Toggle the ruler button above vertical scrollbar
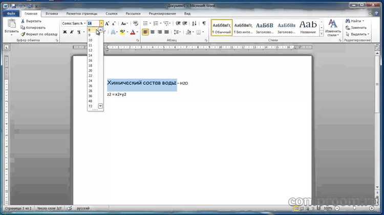The height and width of the screenshot is (215, 384). pyautogui.click(x=377, y=47)
